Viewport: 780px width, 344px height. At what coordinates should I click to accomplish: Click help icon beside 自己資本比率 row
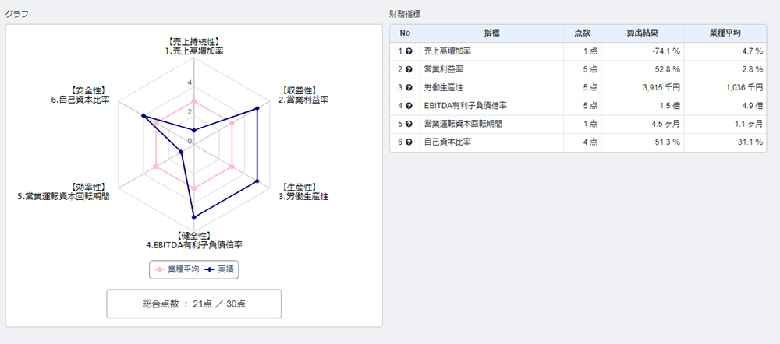point(409,142)
